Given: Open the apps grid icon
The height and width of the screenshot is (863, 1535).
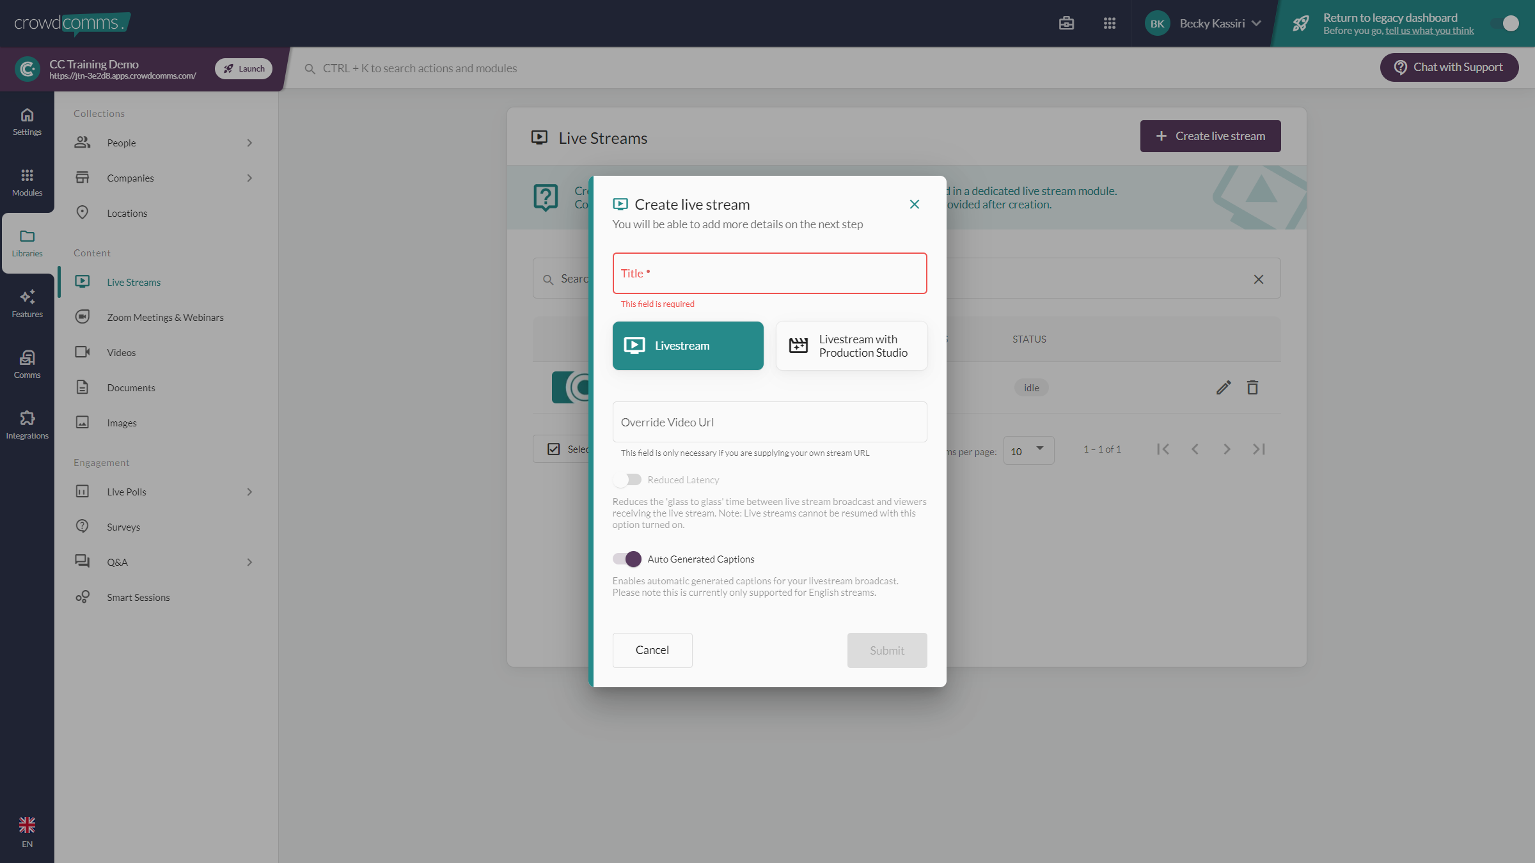Looking at the screenshot, I should tap(1110, 23).
